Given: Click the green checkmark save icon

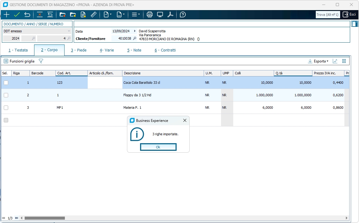Looking at the screenshot, I should pos(17,15).
